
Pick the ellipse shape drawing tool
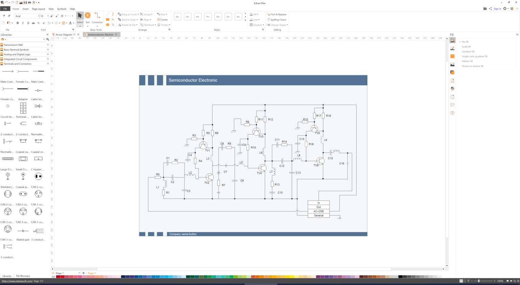108,25
